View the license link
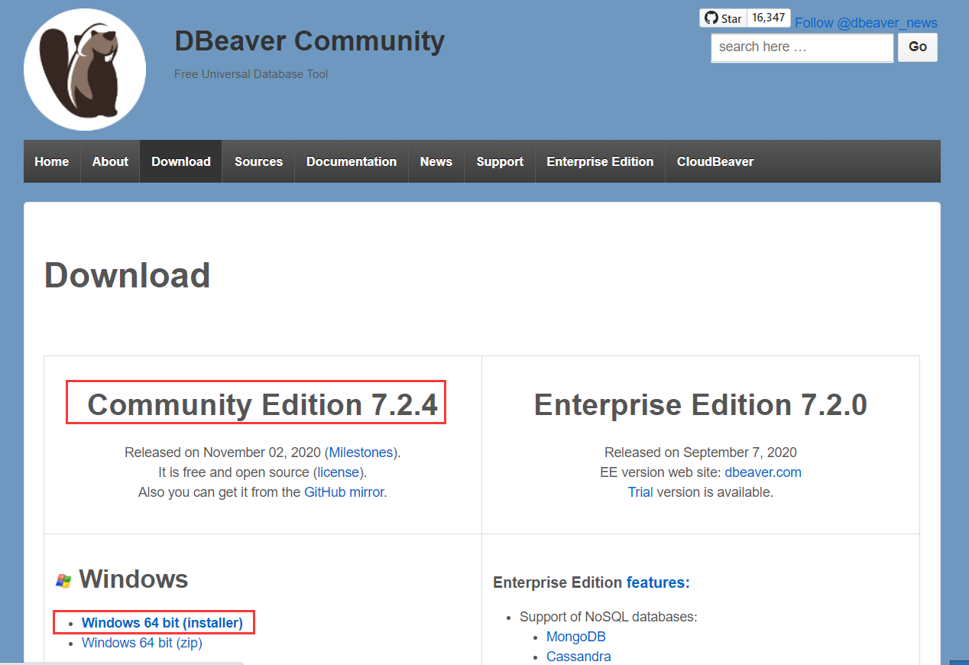 click(x=338, y=472)
